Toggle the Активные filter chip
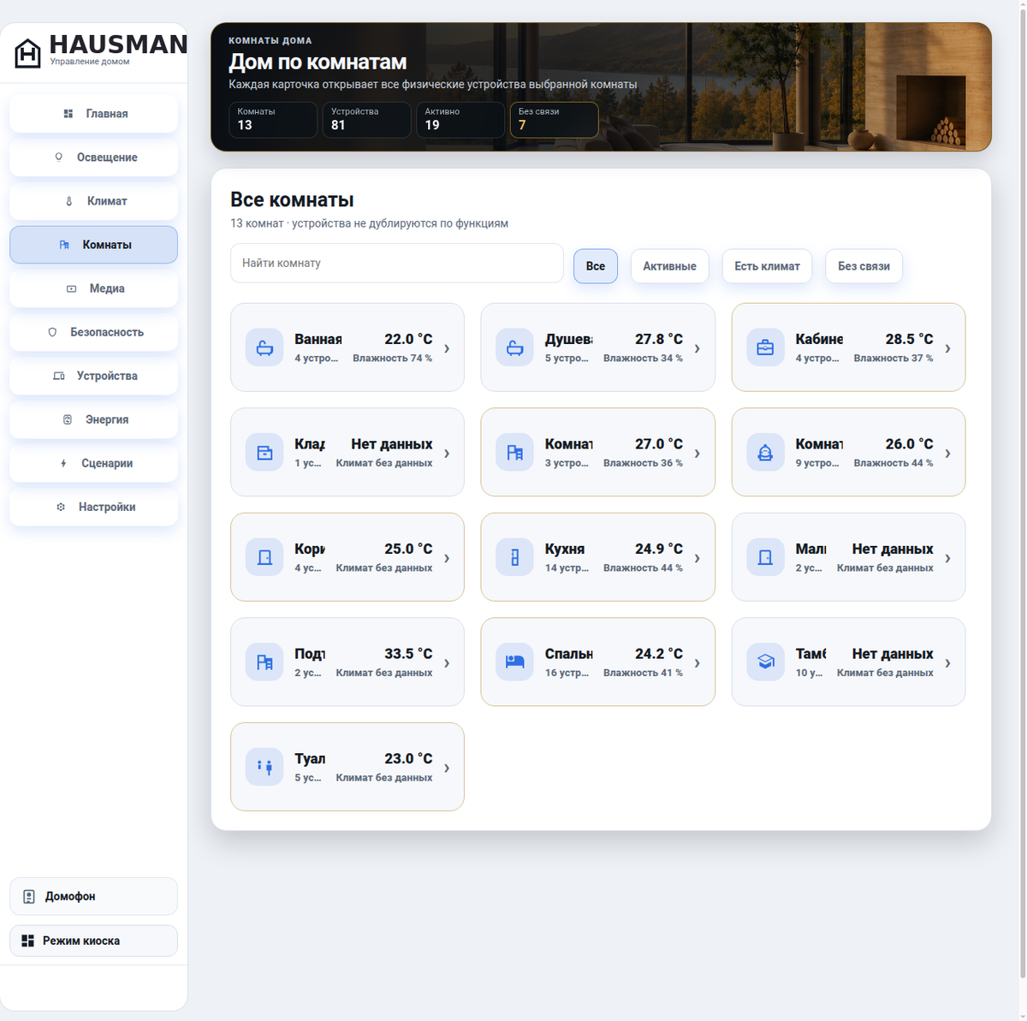 click(x=669, y=266)
